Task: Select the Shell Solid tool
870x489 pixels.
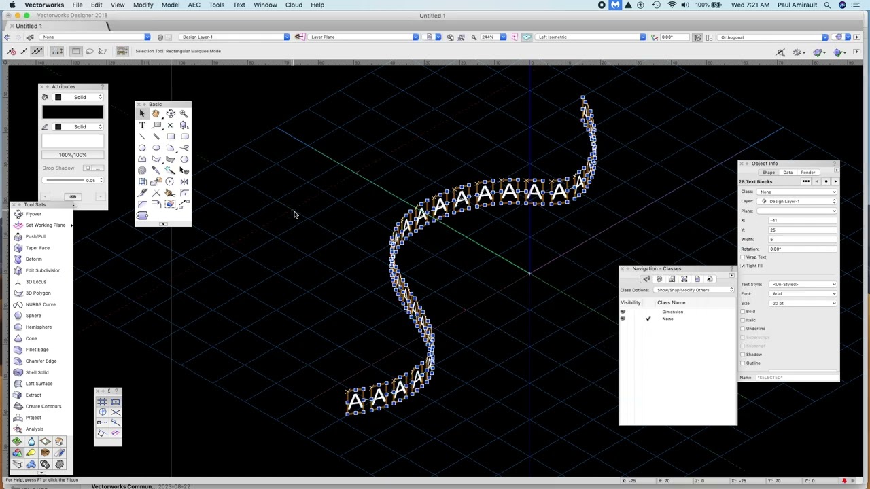Action: coord(37,372)
